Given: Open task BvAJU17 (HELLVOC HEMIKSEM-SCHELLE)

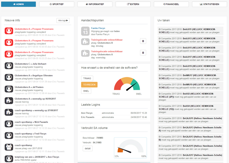Looking at the screenshot, I should pyautogui.click(x=190, y=58).
